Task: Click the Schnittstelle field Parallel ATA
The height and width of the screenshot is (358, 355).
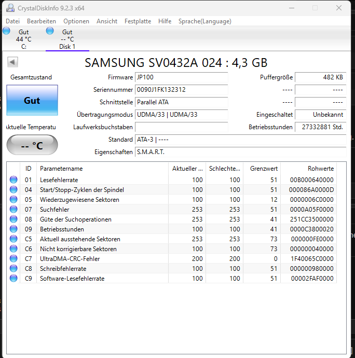Action: coord(181,102)
